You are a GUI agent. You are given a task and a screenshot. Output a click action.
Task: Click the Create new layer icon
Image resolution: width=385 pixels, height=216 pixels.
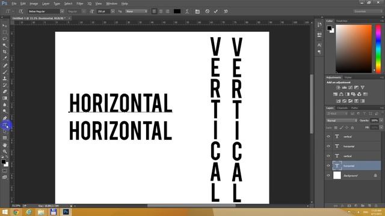pos(369,206)
